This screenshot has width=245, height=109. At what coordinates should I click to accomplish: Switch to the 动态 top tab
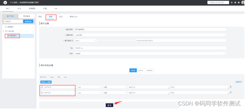click(19, 8)
